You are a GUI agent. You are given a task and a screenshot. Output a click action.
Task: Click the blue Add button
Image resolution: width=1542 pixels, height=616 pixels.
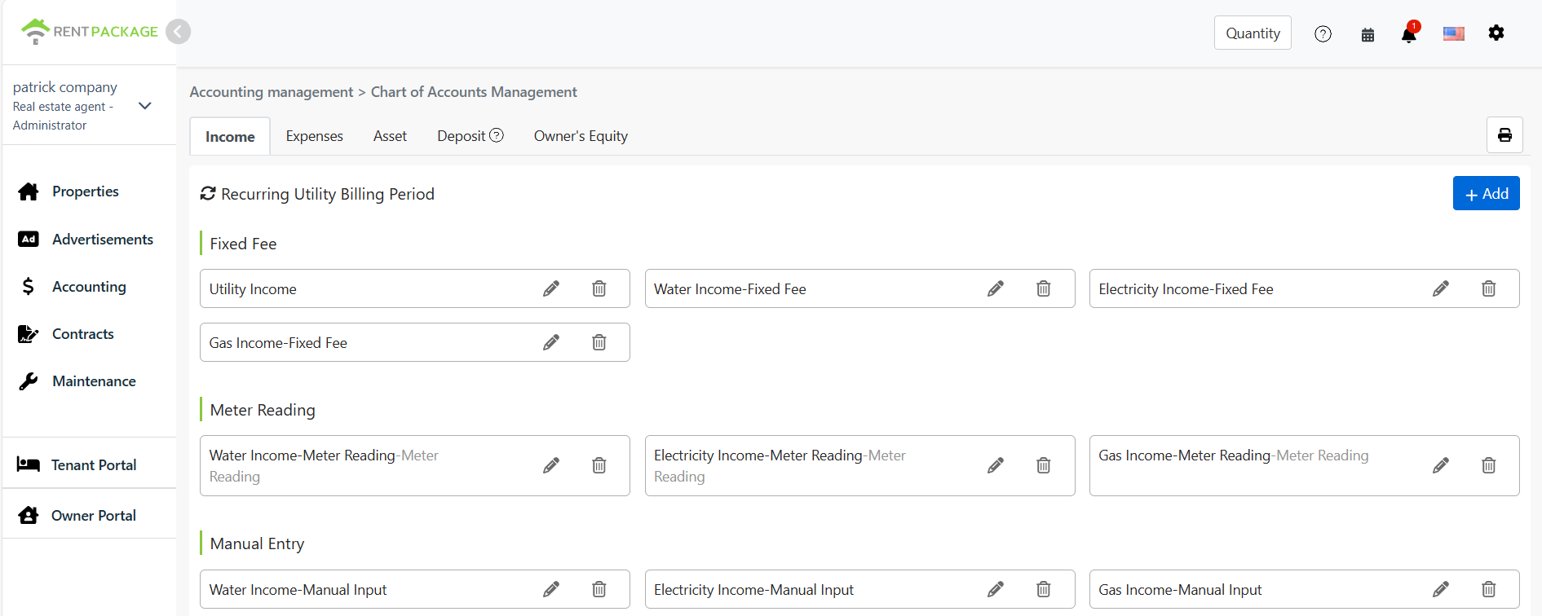[1485, 194]
